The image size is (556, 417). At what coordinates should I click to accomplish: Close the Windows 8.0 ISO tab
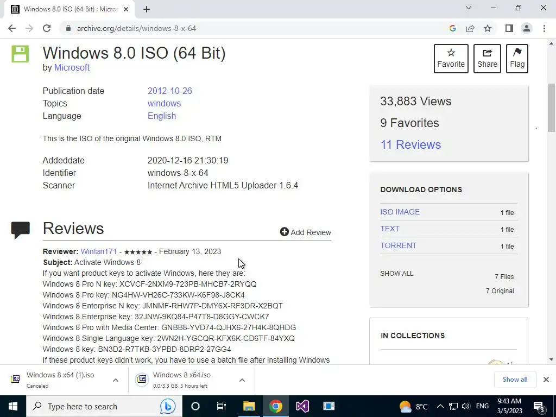tap(126, 9)
